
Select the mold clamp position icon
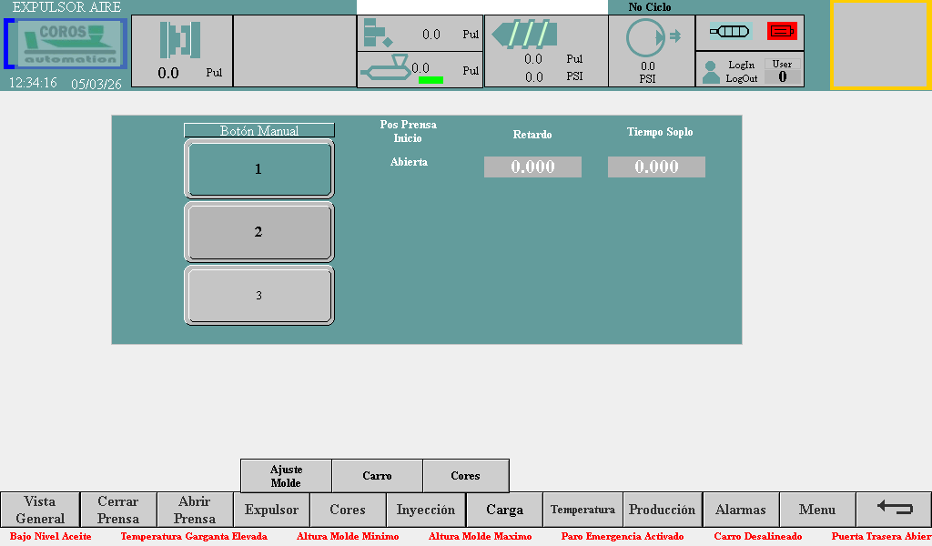[x=180, y=40]
